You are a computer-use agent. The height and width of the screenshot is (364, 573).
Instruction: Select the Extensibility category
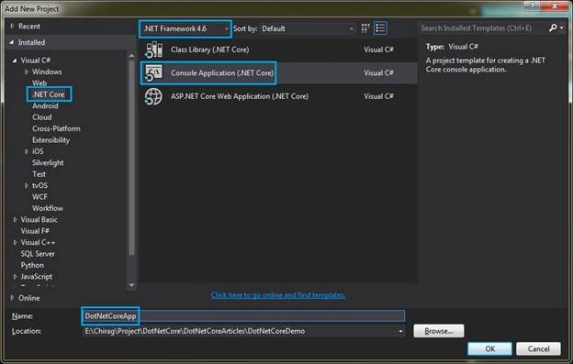[51, 140]
